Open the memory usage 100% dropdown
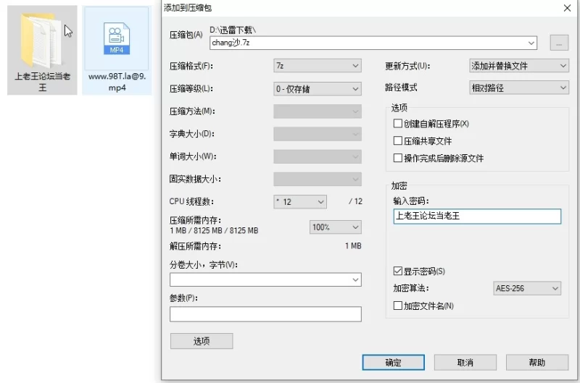This screenshot has height=383, width=580. pos(335,227)
